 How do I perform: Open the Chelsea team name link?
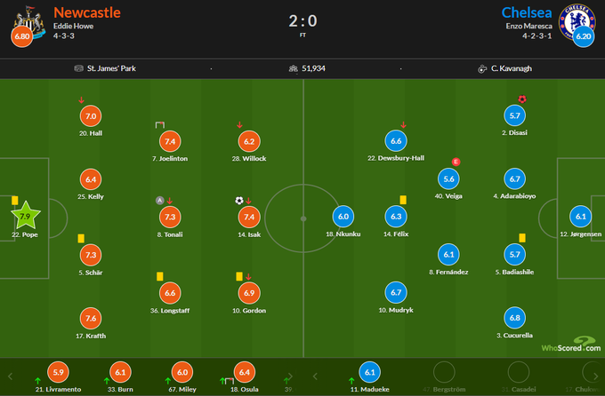click(526, 12)
